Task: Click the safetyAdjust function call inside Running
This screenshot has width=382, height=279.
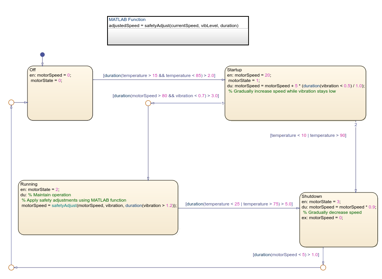Action: (65, 205)
